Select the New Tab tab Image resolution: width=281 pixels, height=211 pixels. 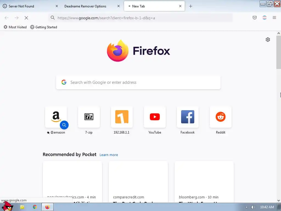tap(154, 6)
